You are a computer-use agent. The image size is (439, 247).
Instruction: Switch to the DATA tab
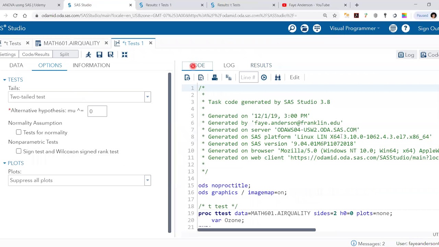pyautogui.click(x=16, y=65)
